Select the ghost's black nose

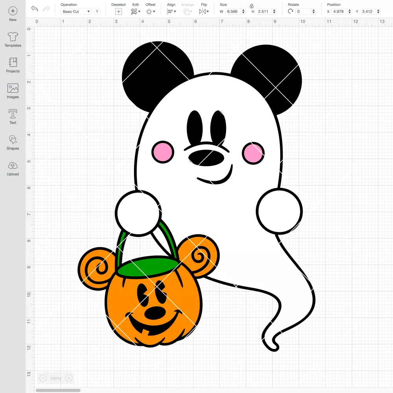coord(206,158)
